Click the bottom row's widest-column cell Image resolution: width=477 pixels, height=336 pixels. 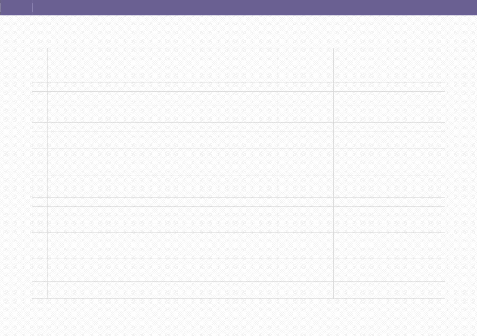tap(124, 290)
